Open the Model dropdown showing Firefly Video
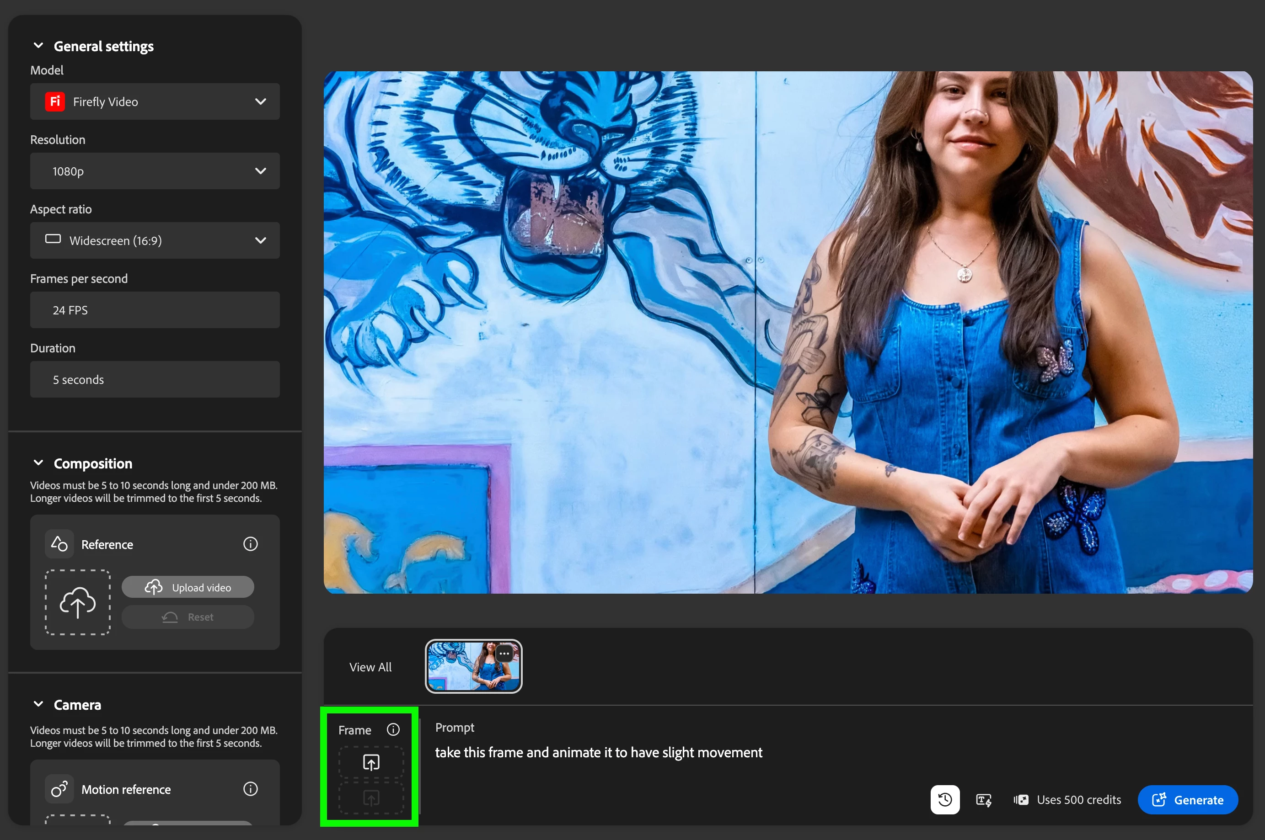1265x840 pixels. coord(155,101)
